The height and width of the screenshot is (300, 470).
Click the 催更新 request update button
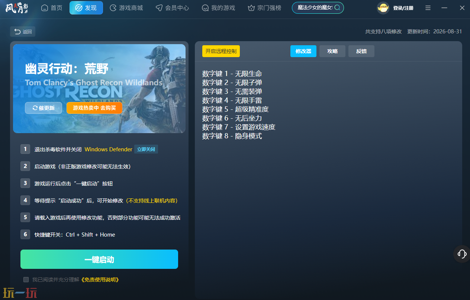(x=44, y=108)
